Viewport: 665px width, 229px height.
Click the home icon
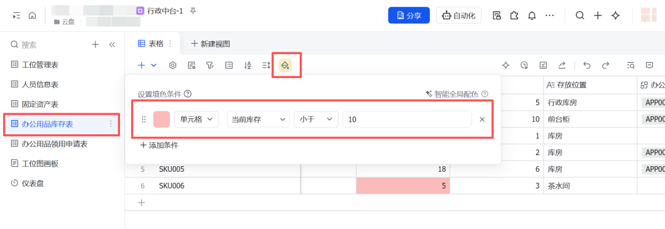coord(32,15)
